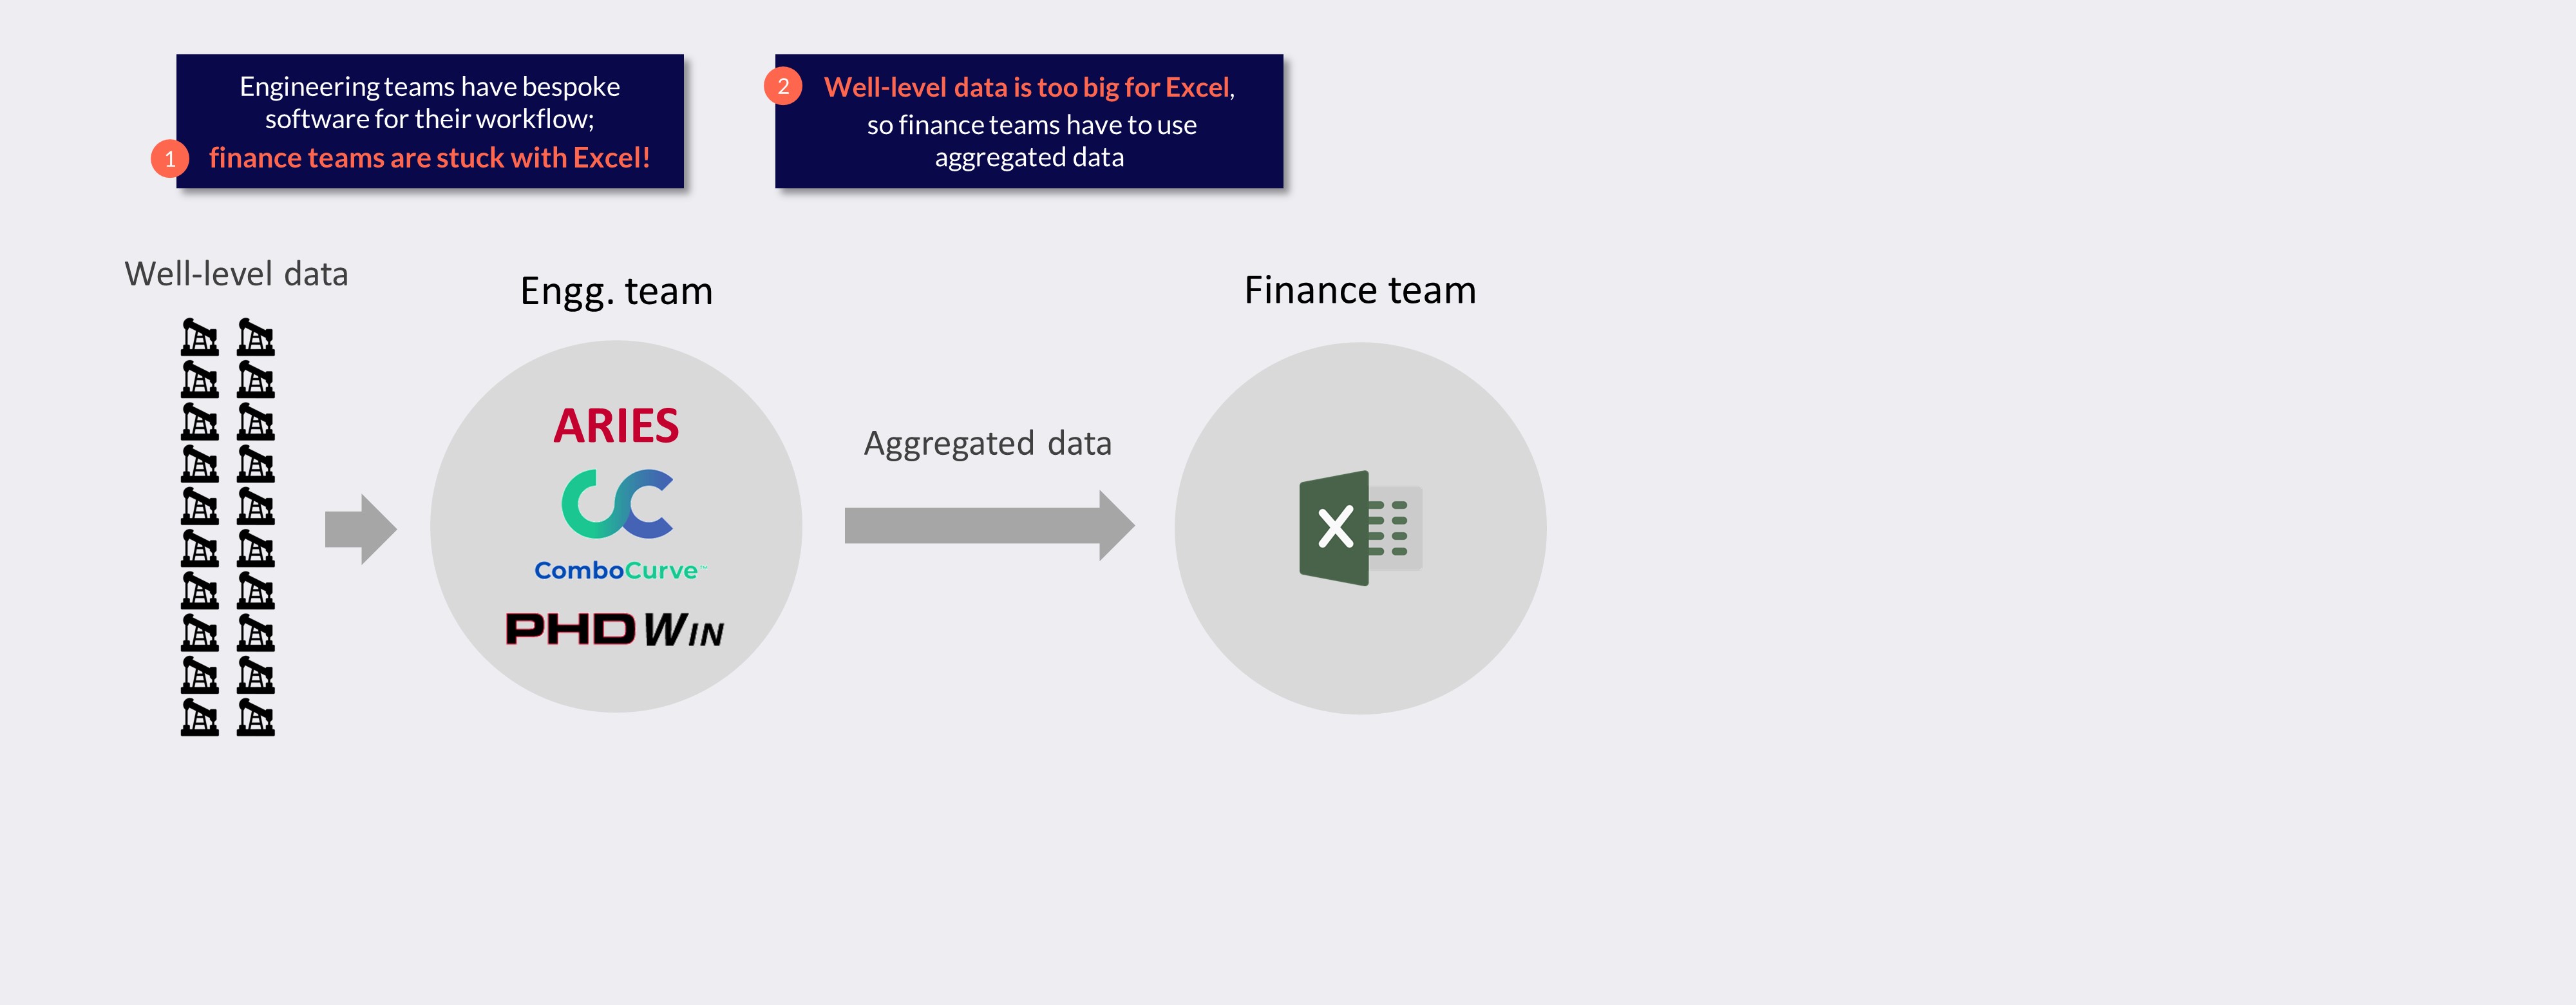Click the long gray Aggregated data arrow
Viewport: 2576px width, 1005px height.
click(988, 525)
